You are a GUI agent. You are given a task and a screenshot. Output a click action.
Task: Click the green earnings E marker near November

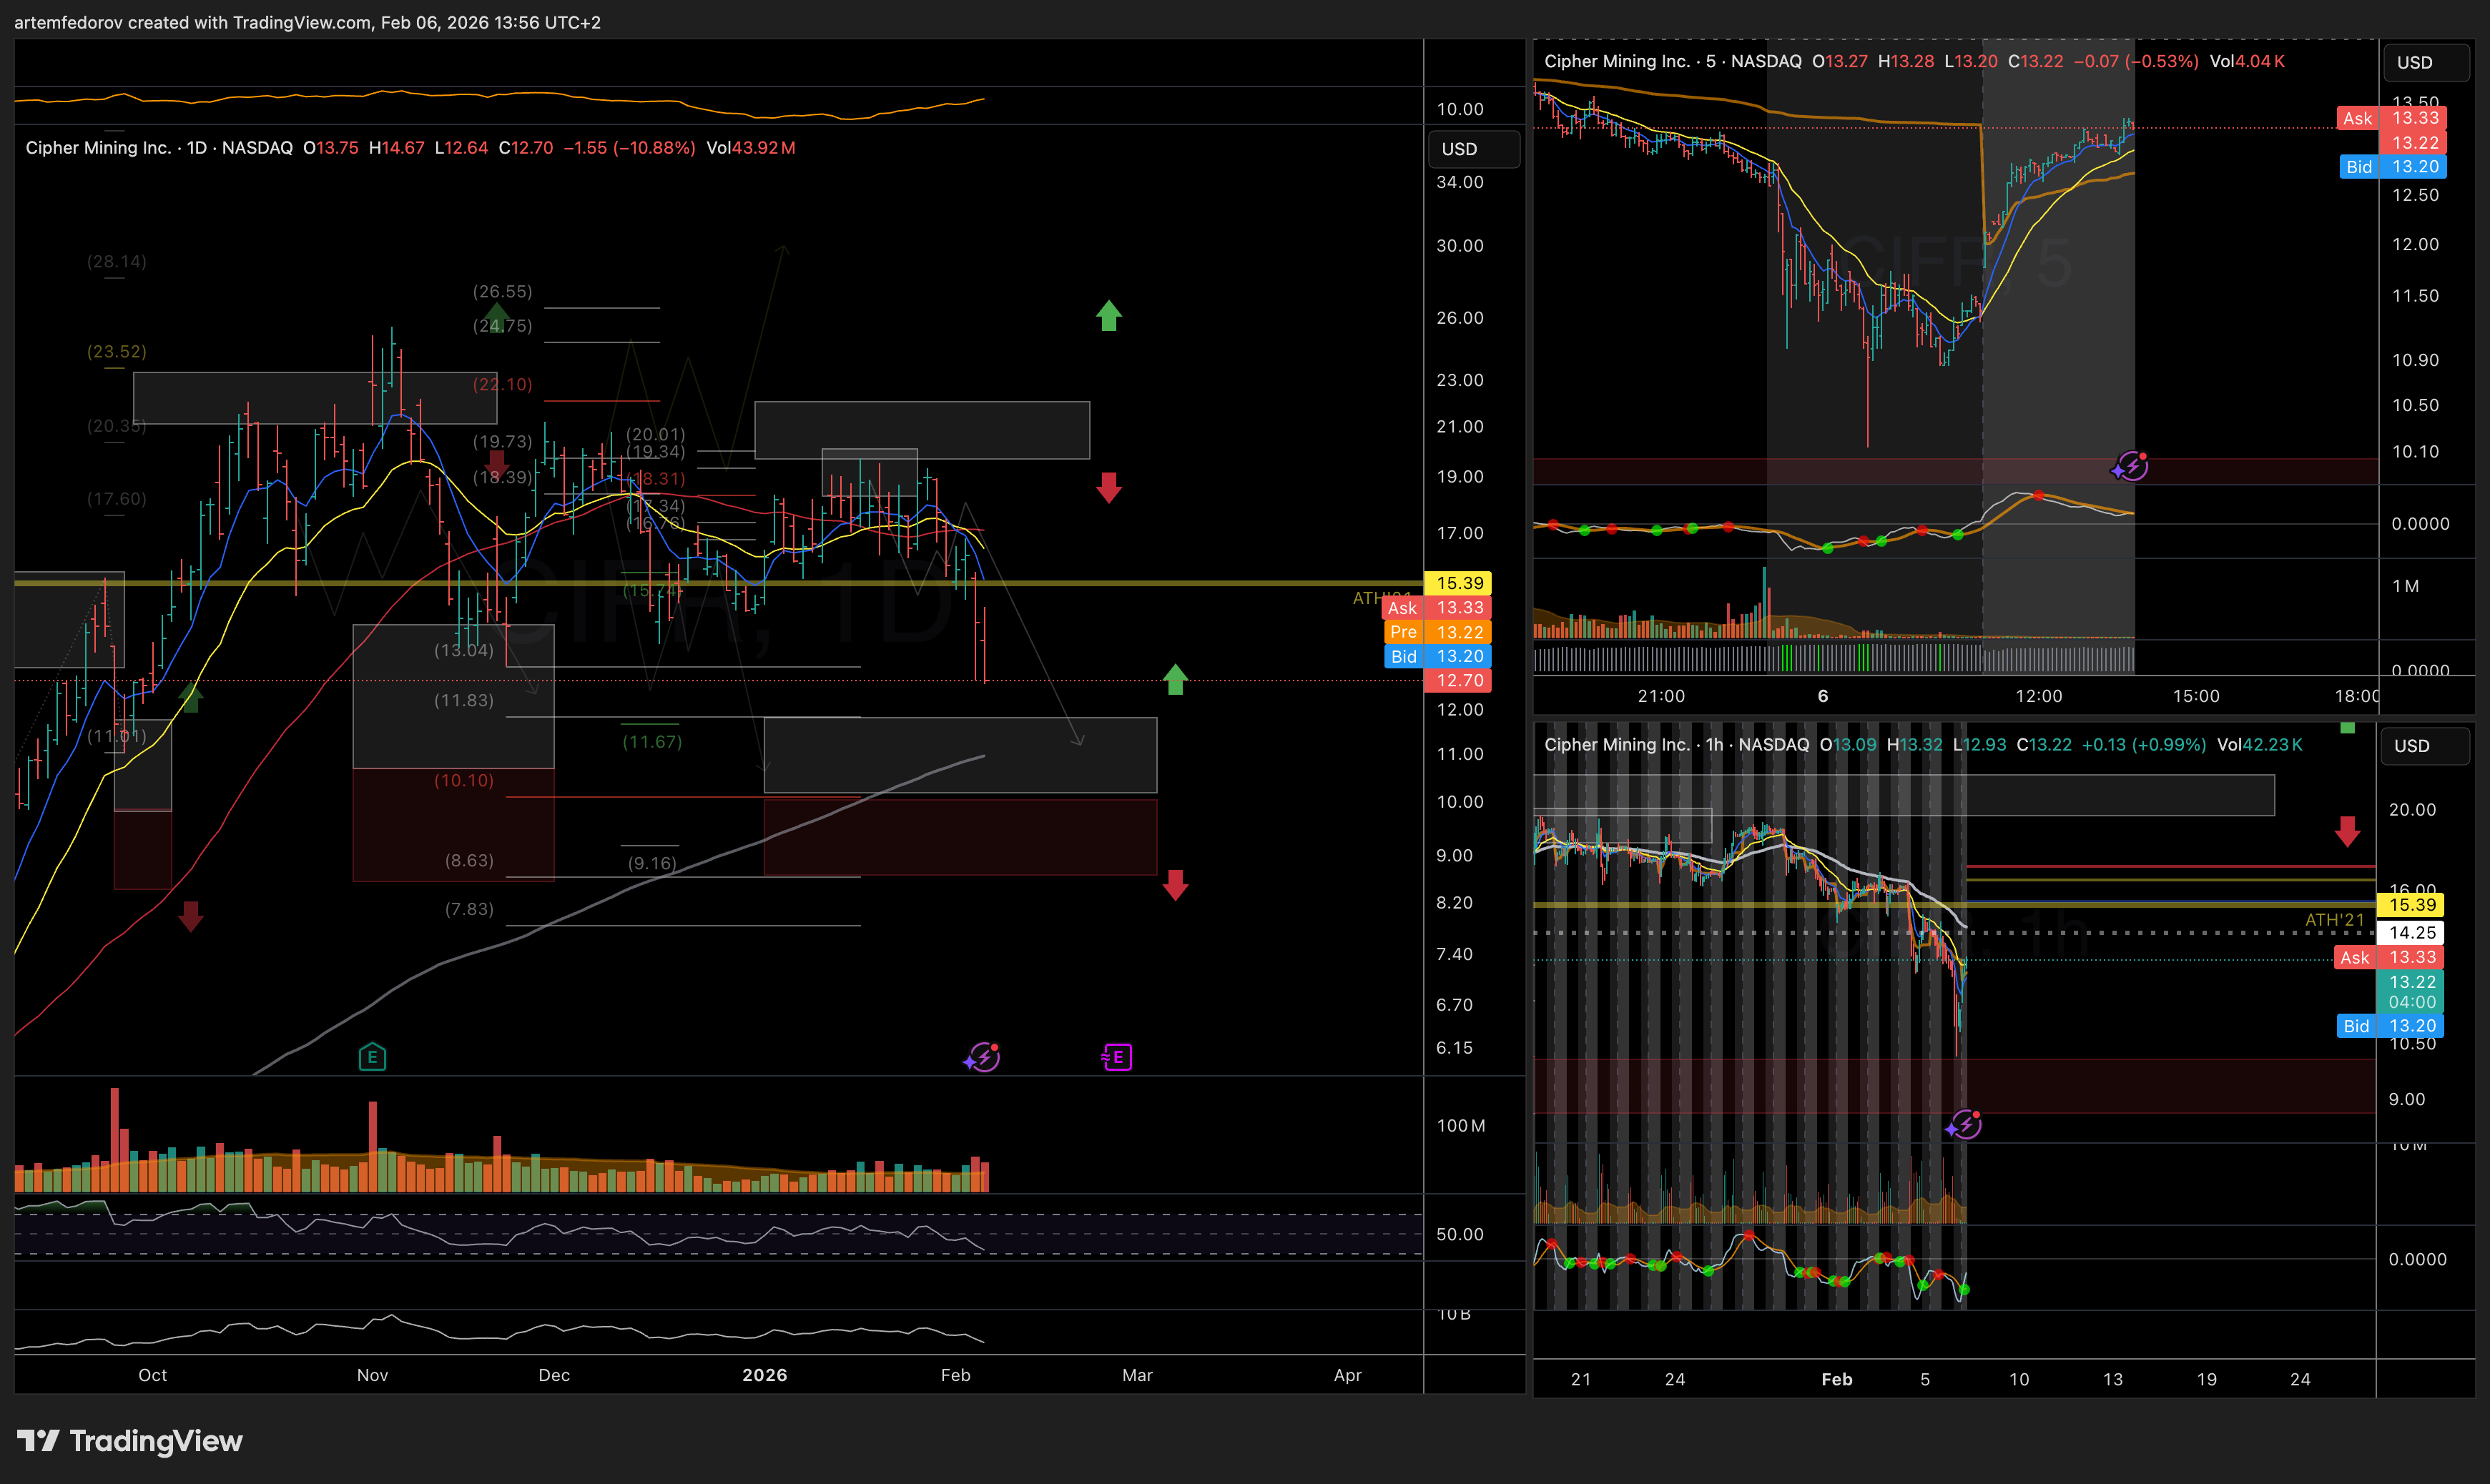372,1057
